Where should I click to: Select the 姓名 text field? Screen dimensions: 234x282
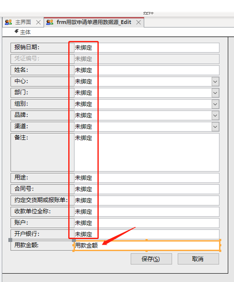coord(147,70)
